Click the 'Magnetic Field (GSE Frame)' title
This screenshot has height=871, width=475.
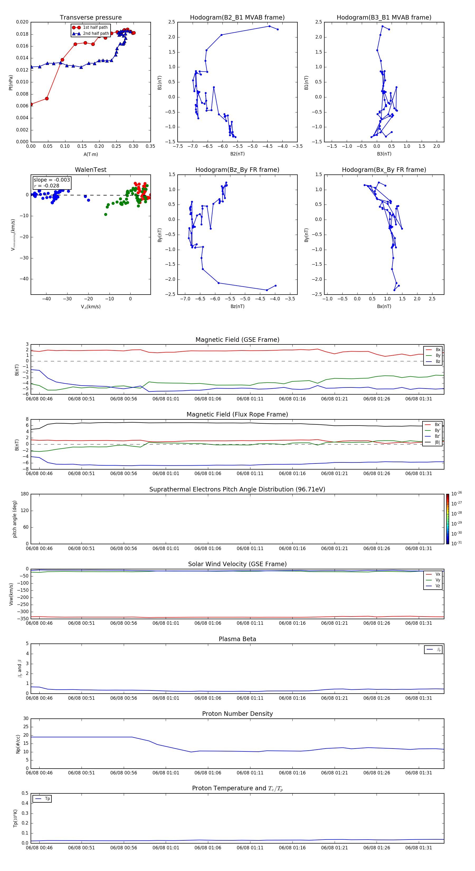click(237, 340)
